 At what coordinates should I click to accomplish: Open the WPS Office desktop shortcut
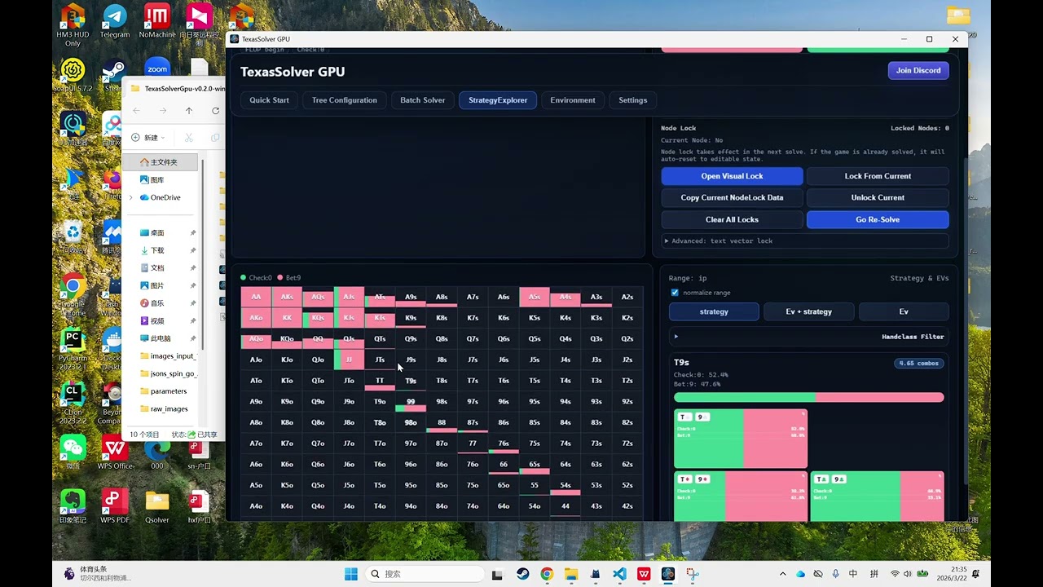tap(115, 452)
